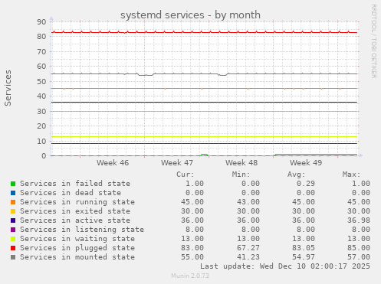Click the running state minimum 43.00
This screenshot has width=381, height=284.
coord(248,202)
